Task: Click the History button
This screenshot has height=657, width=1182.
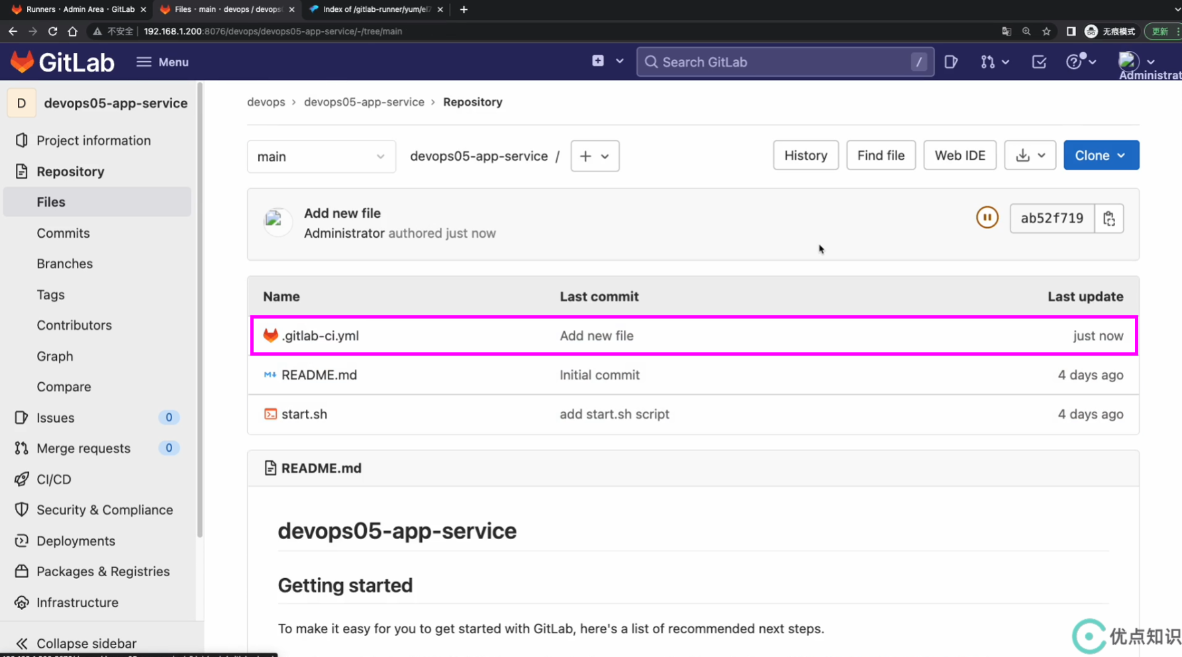Action: (x=805, y=155)
